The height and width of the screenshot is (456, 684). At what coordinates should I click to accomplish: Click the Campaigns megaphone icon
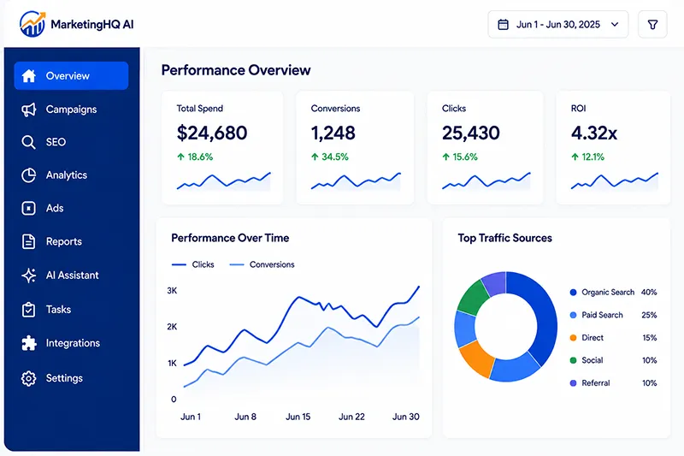(x=29, y=110)
